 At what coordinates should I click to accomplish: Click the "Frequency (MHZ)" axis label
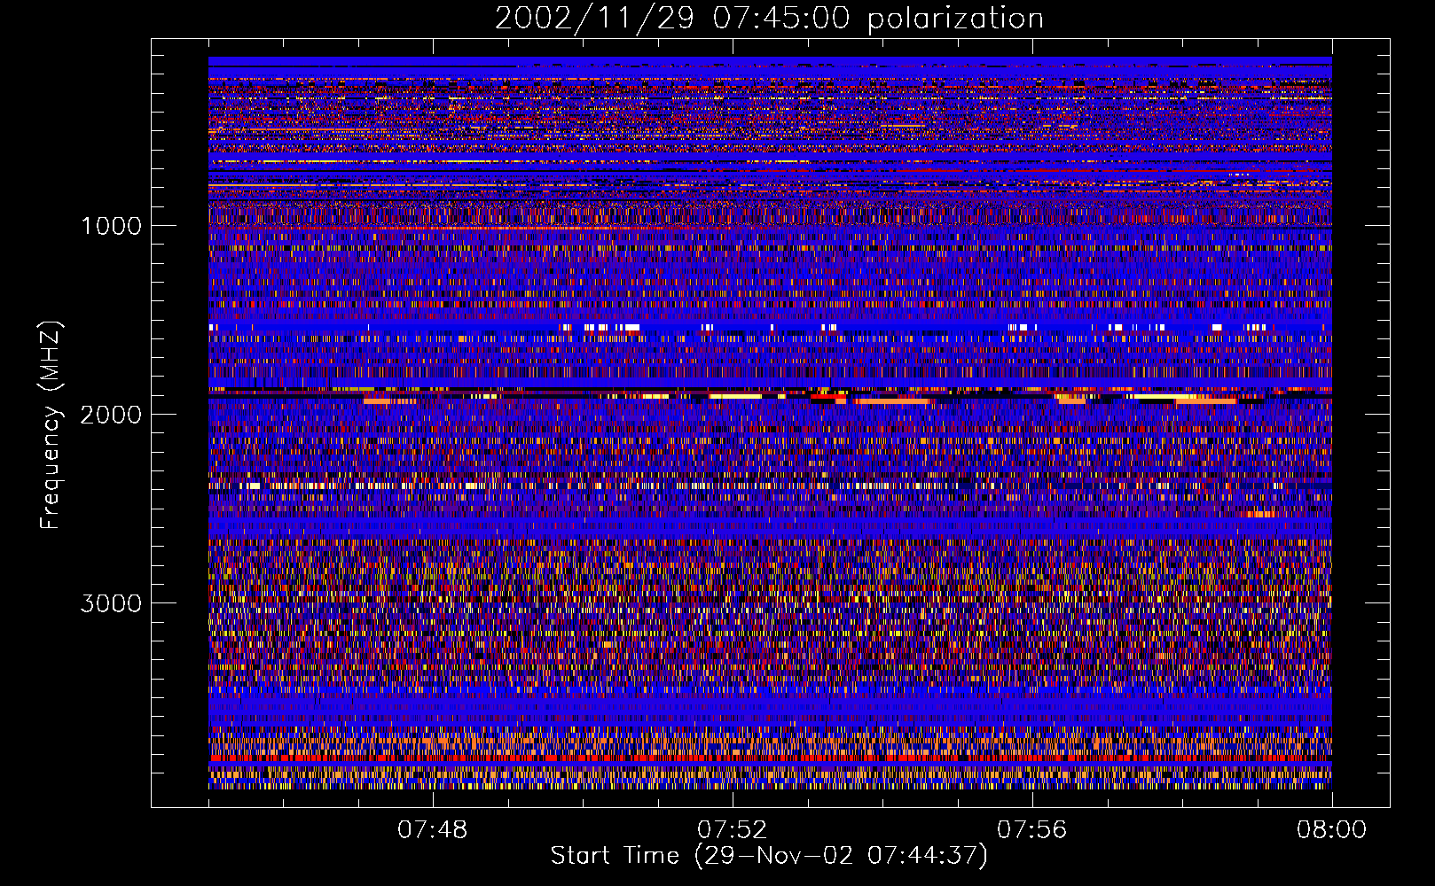point(51,425)
